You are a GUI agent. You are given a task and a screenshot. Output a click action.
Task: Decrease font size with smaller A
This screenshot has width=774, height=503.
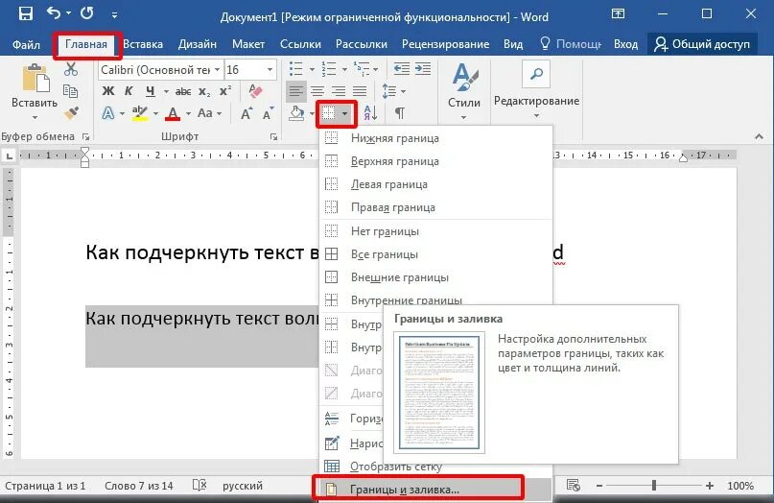coord(268,113)
